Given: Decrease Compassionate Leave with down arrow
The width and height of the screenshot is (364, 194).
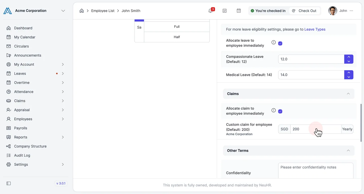Looking at the screenshot, I should [349, 61].
